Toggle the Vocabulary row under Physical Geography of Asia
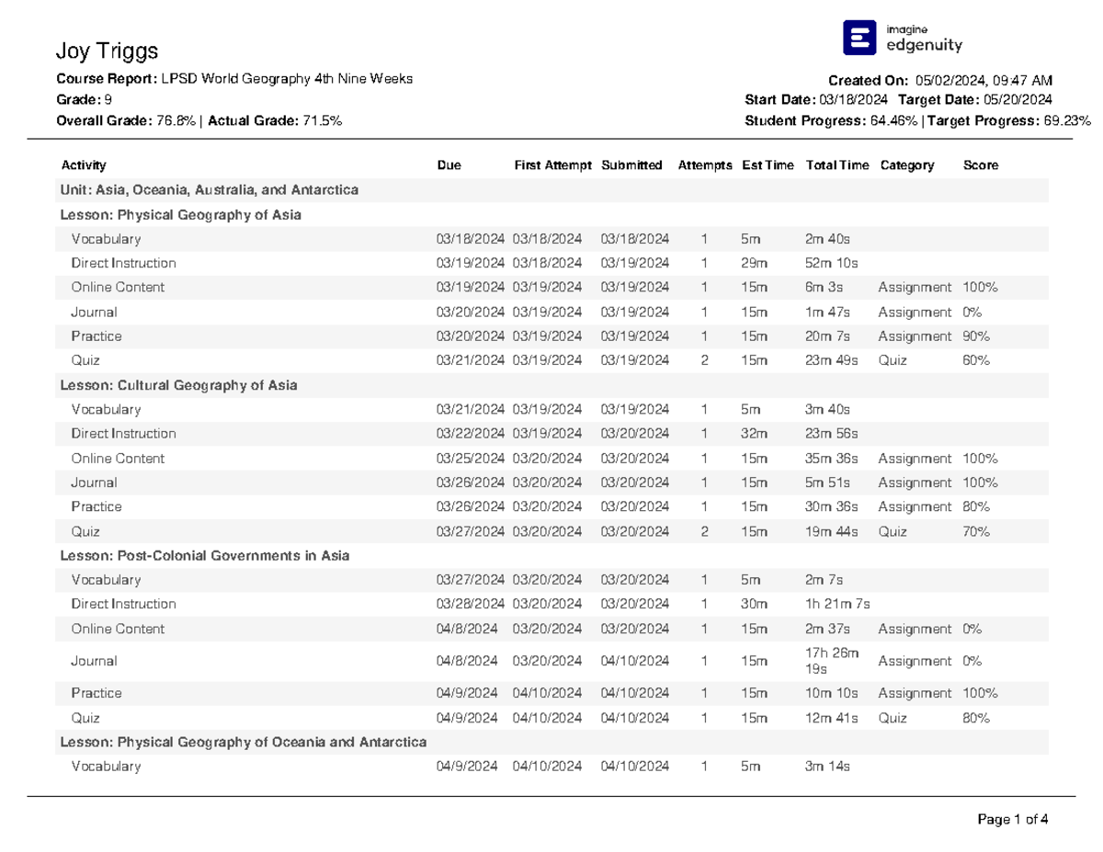Screen dimensions: 1103x852 pos(108,238)
